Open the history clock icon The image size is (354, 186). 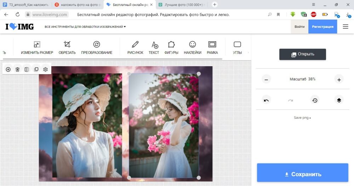click(x=315, y=100)
